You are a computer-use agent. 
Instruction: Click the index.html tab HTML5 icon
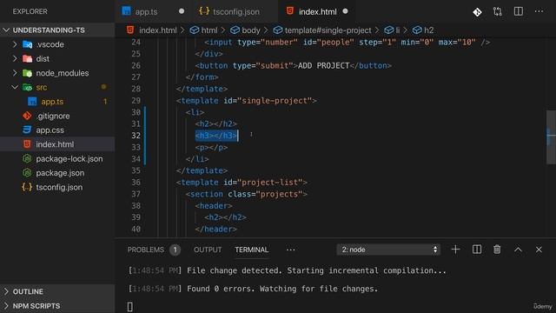point(290,11)
